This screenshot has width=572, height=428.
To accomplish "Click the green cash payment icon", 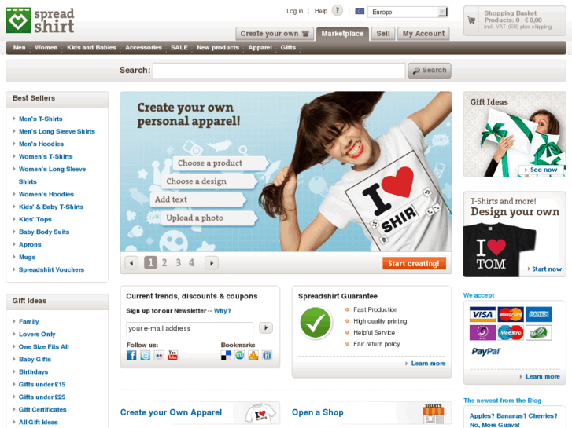I will pos(539,332).
